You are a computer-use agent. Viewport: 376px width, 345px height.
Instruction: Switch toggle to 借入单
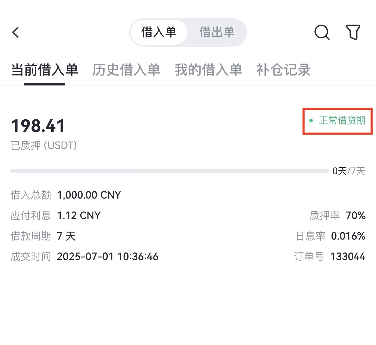pyautogui.click(x=159, y=32)
